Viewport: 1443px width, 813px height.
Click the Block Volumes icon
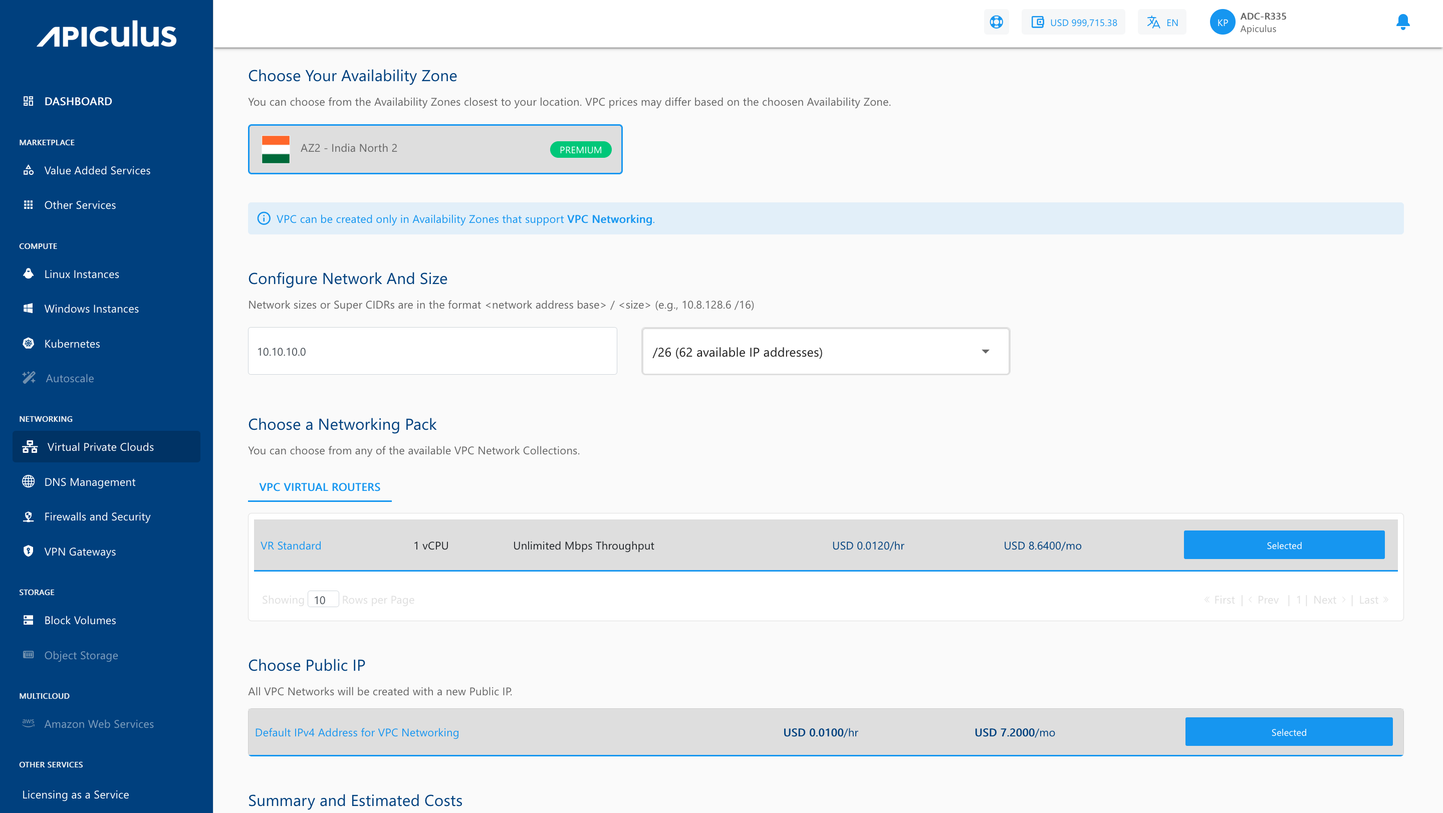point(28,620)
